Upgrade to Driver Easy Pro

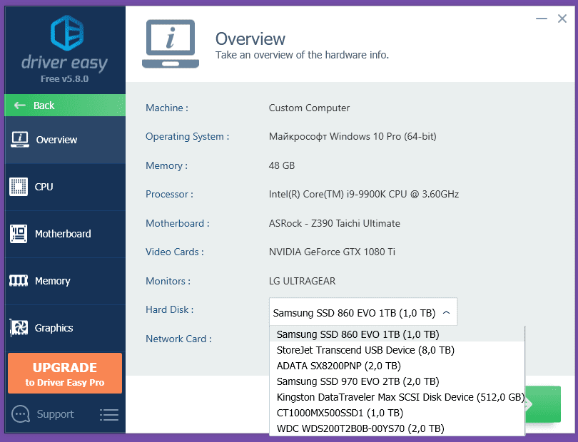[x=65, y=373]
